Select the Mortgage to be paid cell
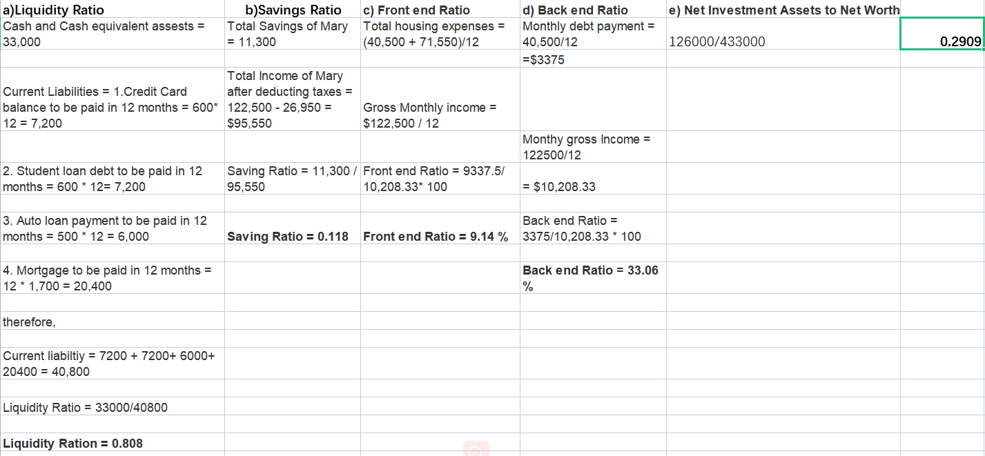985x456 pixels. click(110, 277)
